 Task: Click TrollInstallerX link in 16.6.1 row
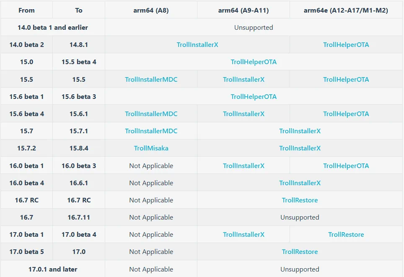300,183
